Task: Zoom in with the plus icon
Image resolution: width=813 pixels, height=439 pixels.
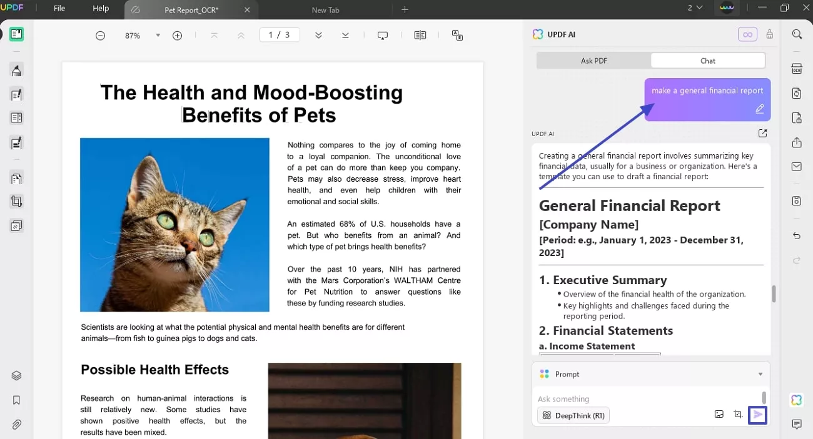Action: [177, 36]
